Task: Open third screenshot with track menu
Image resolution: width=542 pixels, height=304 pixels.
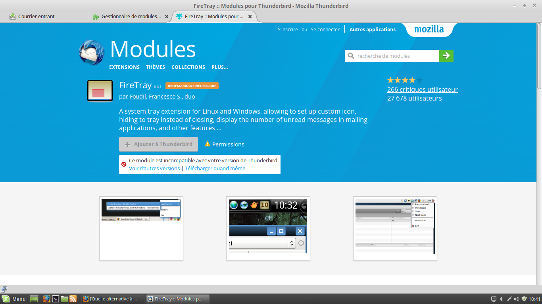Action: point(395,228)
